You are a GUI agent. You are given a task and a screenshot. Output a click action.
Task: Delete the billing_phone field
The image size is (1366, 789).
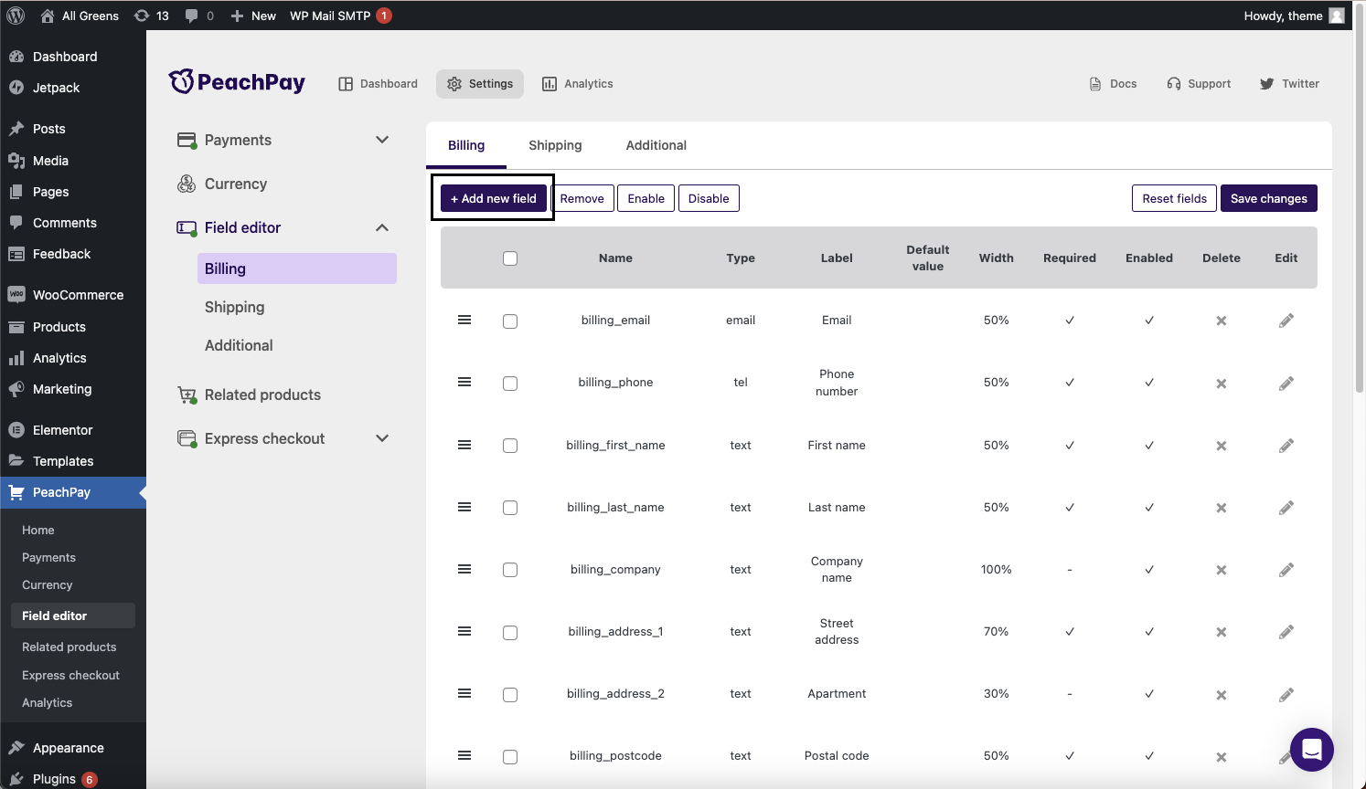click(x=1221, y=384)
